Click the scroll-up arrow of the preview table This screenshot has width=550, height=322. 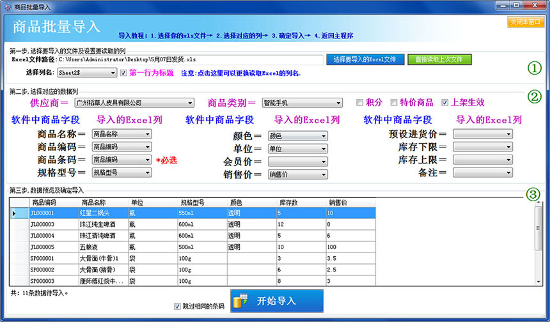coord(538,203)
